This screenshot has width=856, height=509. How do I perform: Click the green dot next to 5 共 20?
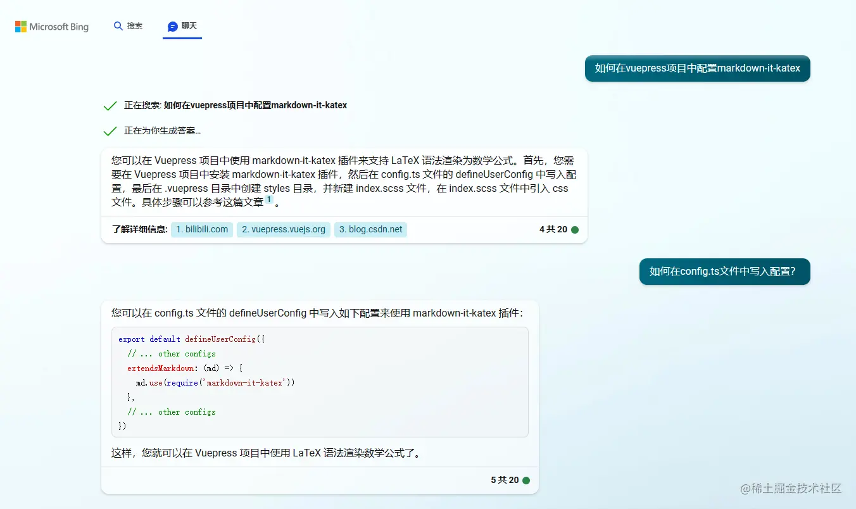tap(526, 481)
